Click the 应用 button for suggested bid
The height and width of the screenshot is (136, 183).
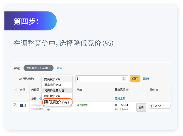tap(141, 107)
